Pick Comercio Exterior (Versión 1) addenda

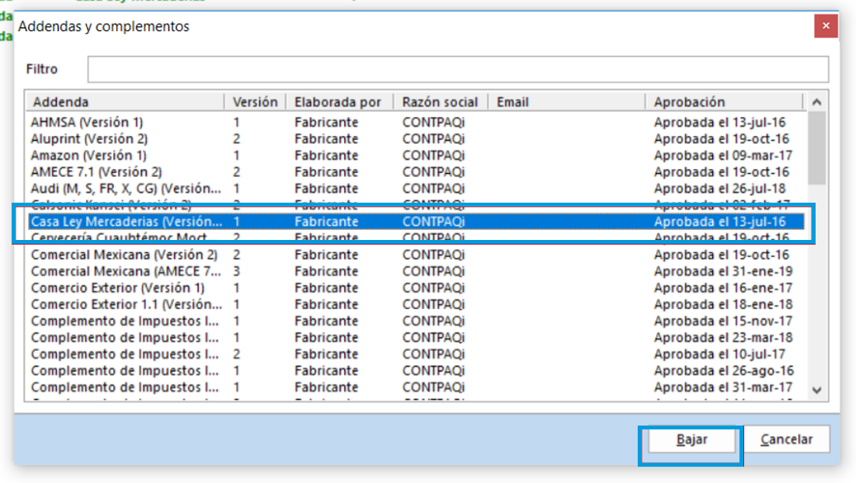(x=118, y=288)
